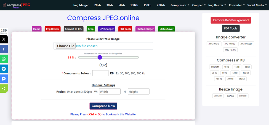Open the Status Saver tab
Screen dimensions: 269x125
click(166, 29)
